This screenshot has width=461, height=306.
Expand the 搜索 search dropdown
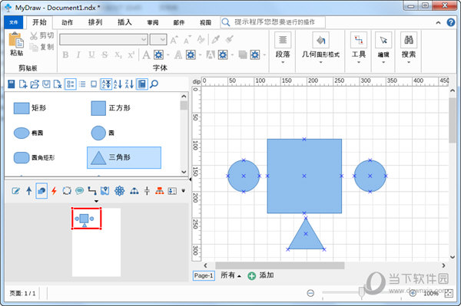(x=409, y=48)
